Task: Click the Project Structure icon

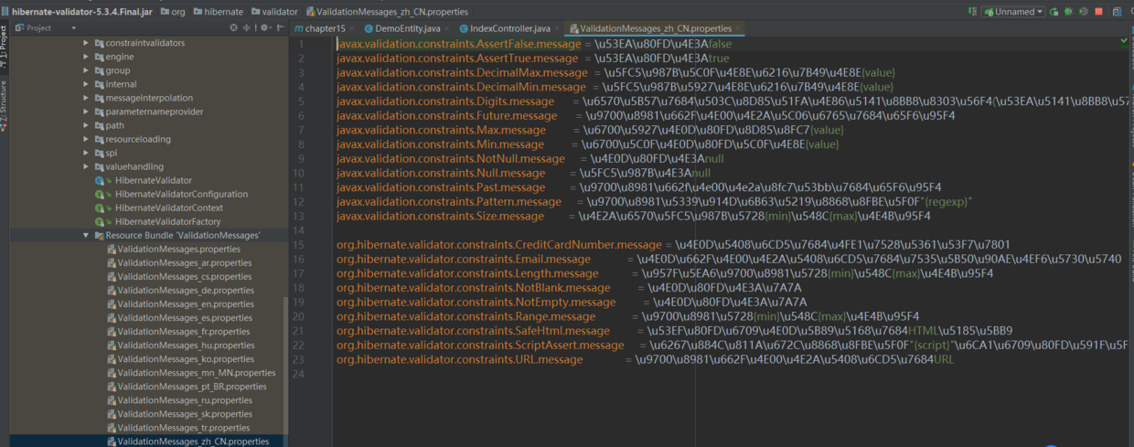Action: 1118,12
